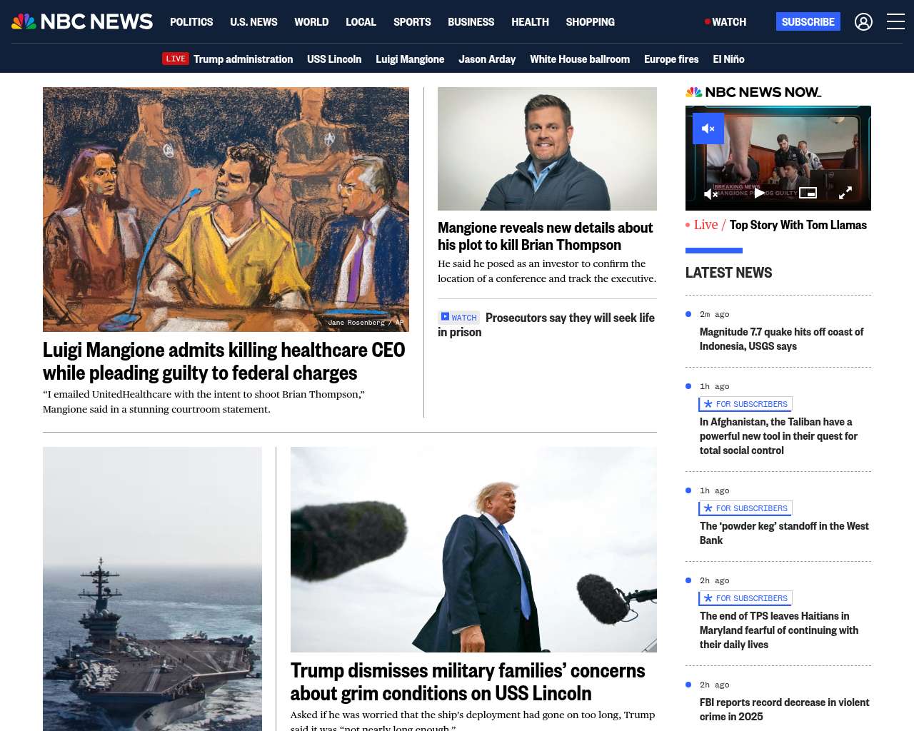Open the LIVE Trump administration topic
This screenshot has height=731, width=914.
pos(227,59)
